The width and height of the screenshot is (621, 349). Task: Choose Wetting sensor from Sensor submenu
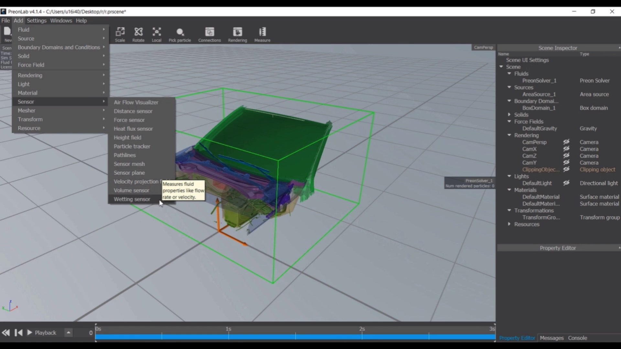click(132, 199)
